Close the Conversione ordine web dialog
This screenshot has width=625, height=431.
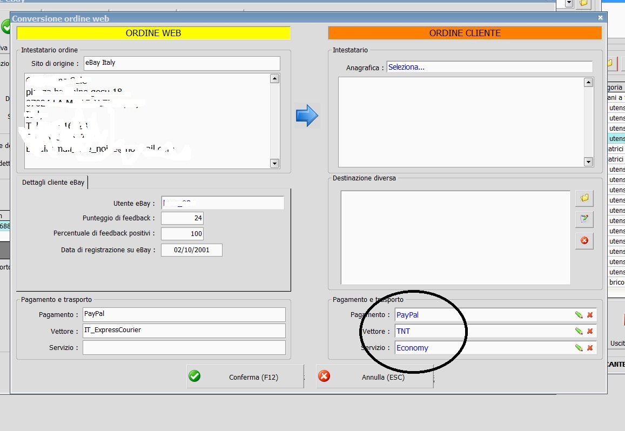[x=600, y=17]
